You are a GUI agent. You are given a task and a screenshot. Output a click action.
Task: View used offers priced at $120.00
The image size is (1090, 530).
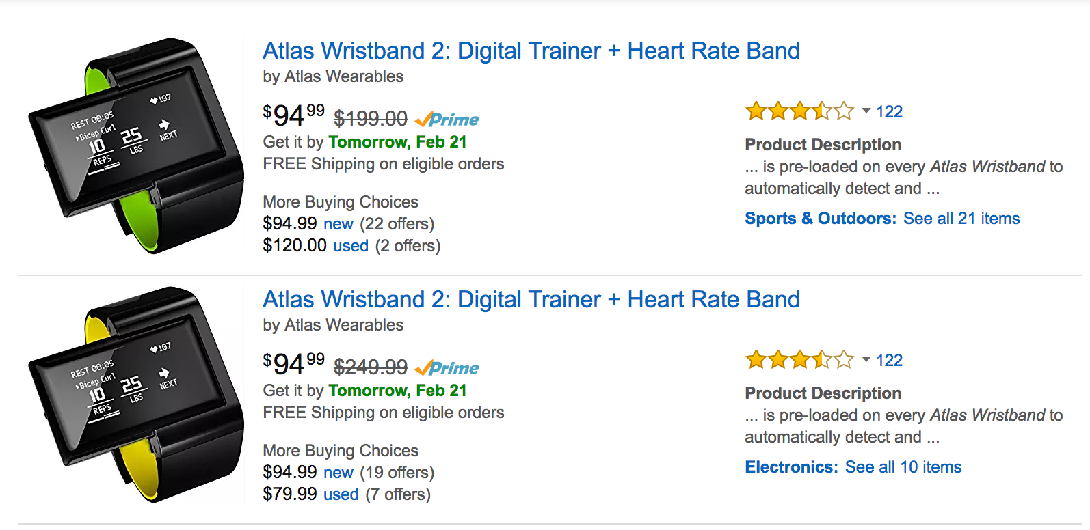pos(350,246)
